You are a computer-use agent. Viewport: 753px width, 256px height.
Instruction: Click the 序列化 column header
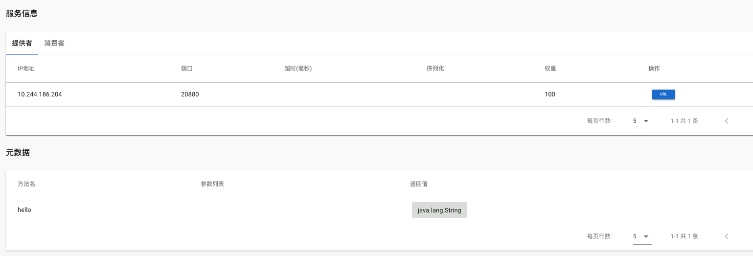pyautogui.click(x=435, y=69)
